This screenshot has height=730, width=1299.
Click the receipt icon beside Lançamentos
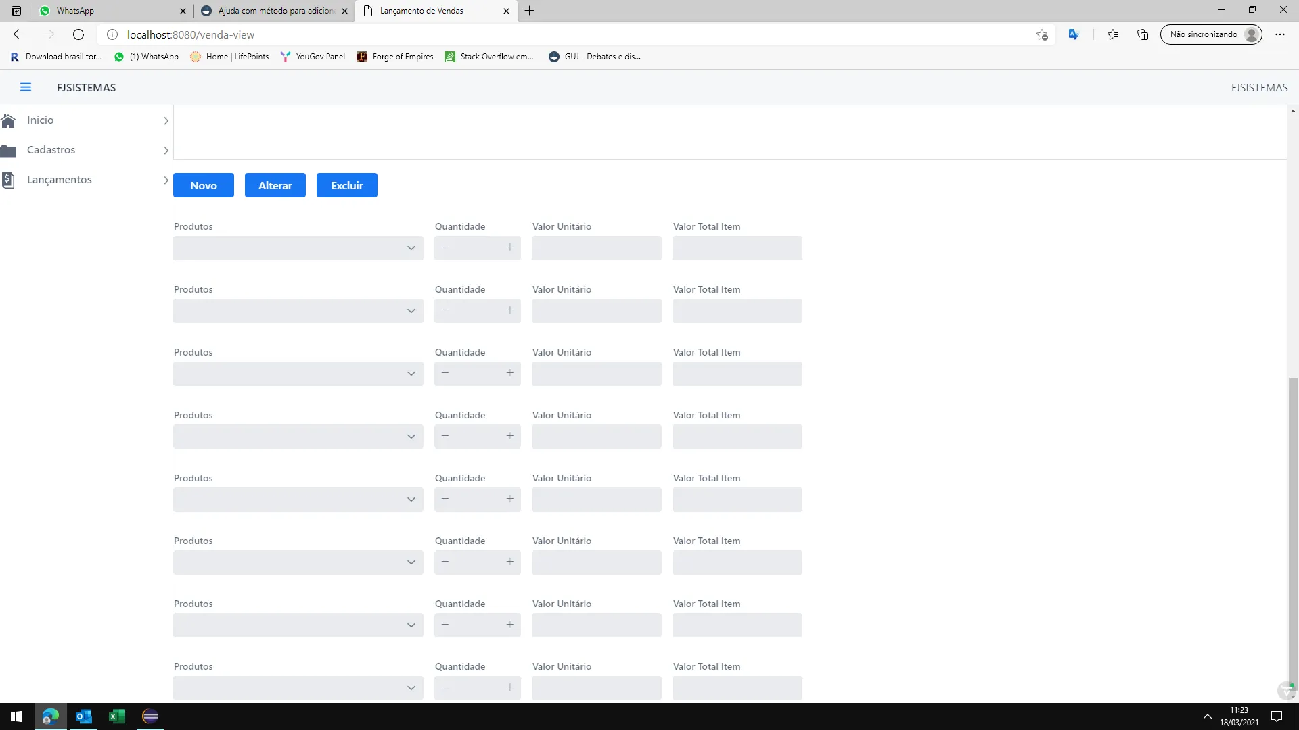(x=9, y=180)
